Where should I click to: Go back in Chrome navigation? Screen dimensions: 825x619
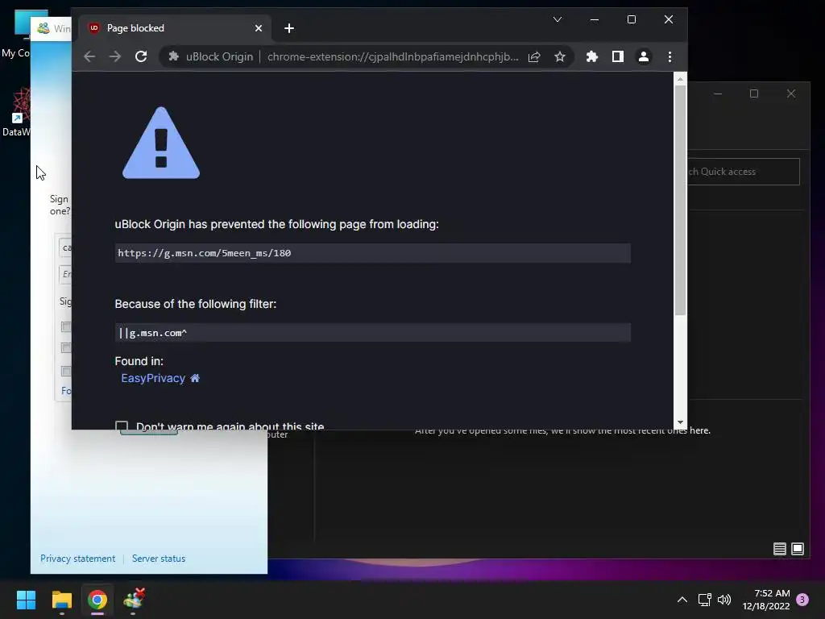(89, 56)
